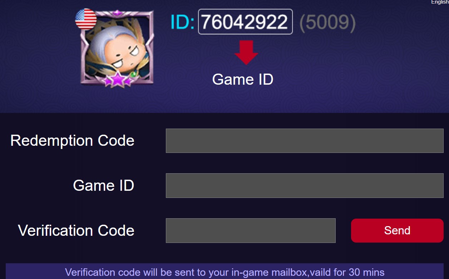449x279 pixels.
Task: Click the green gem on the avatar frame
Action: click(134, 74)
